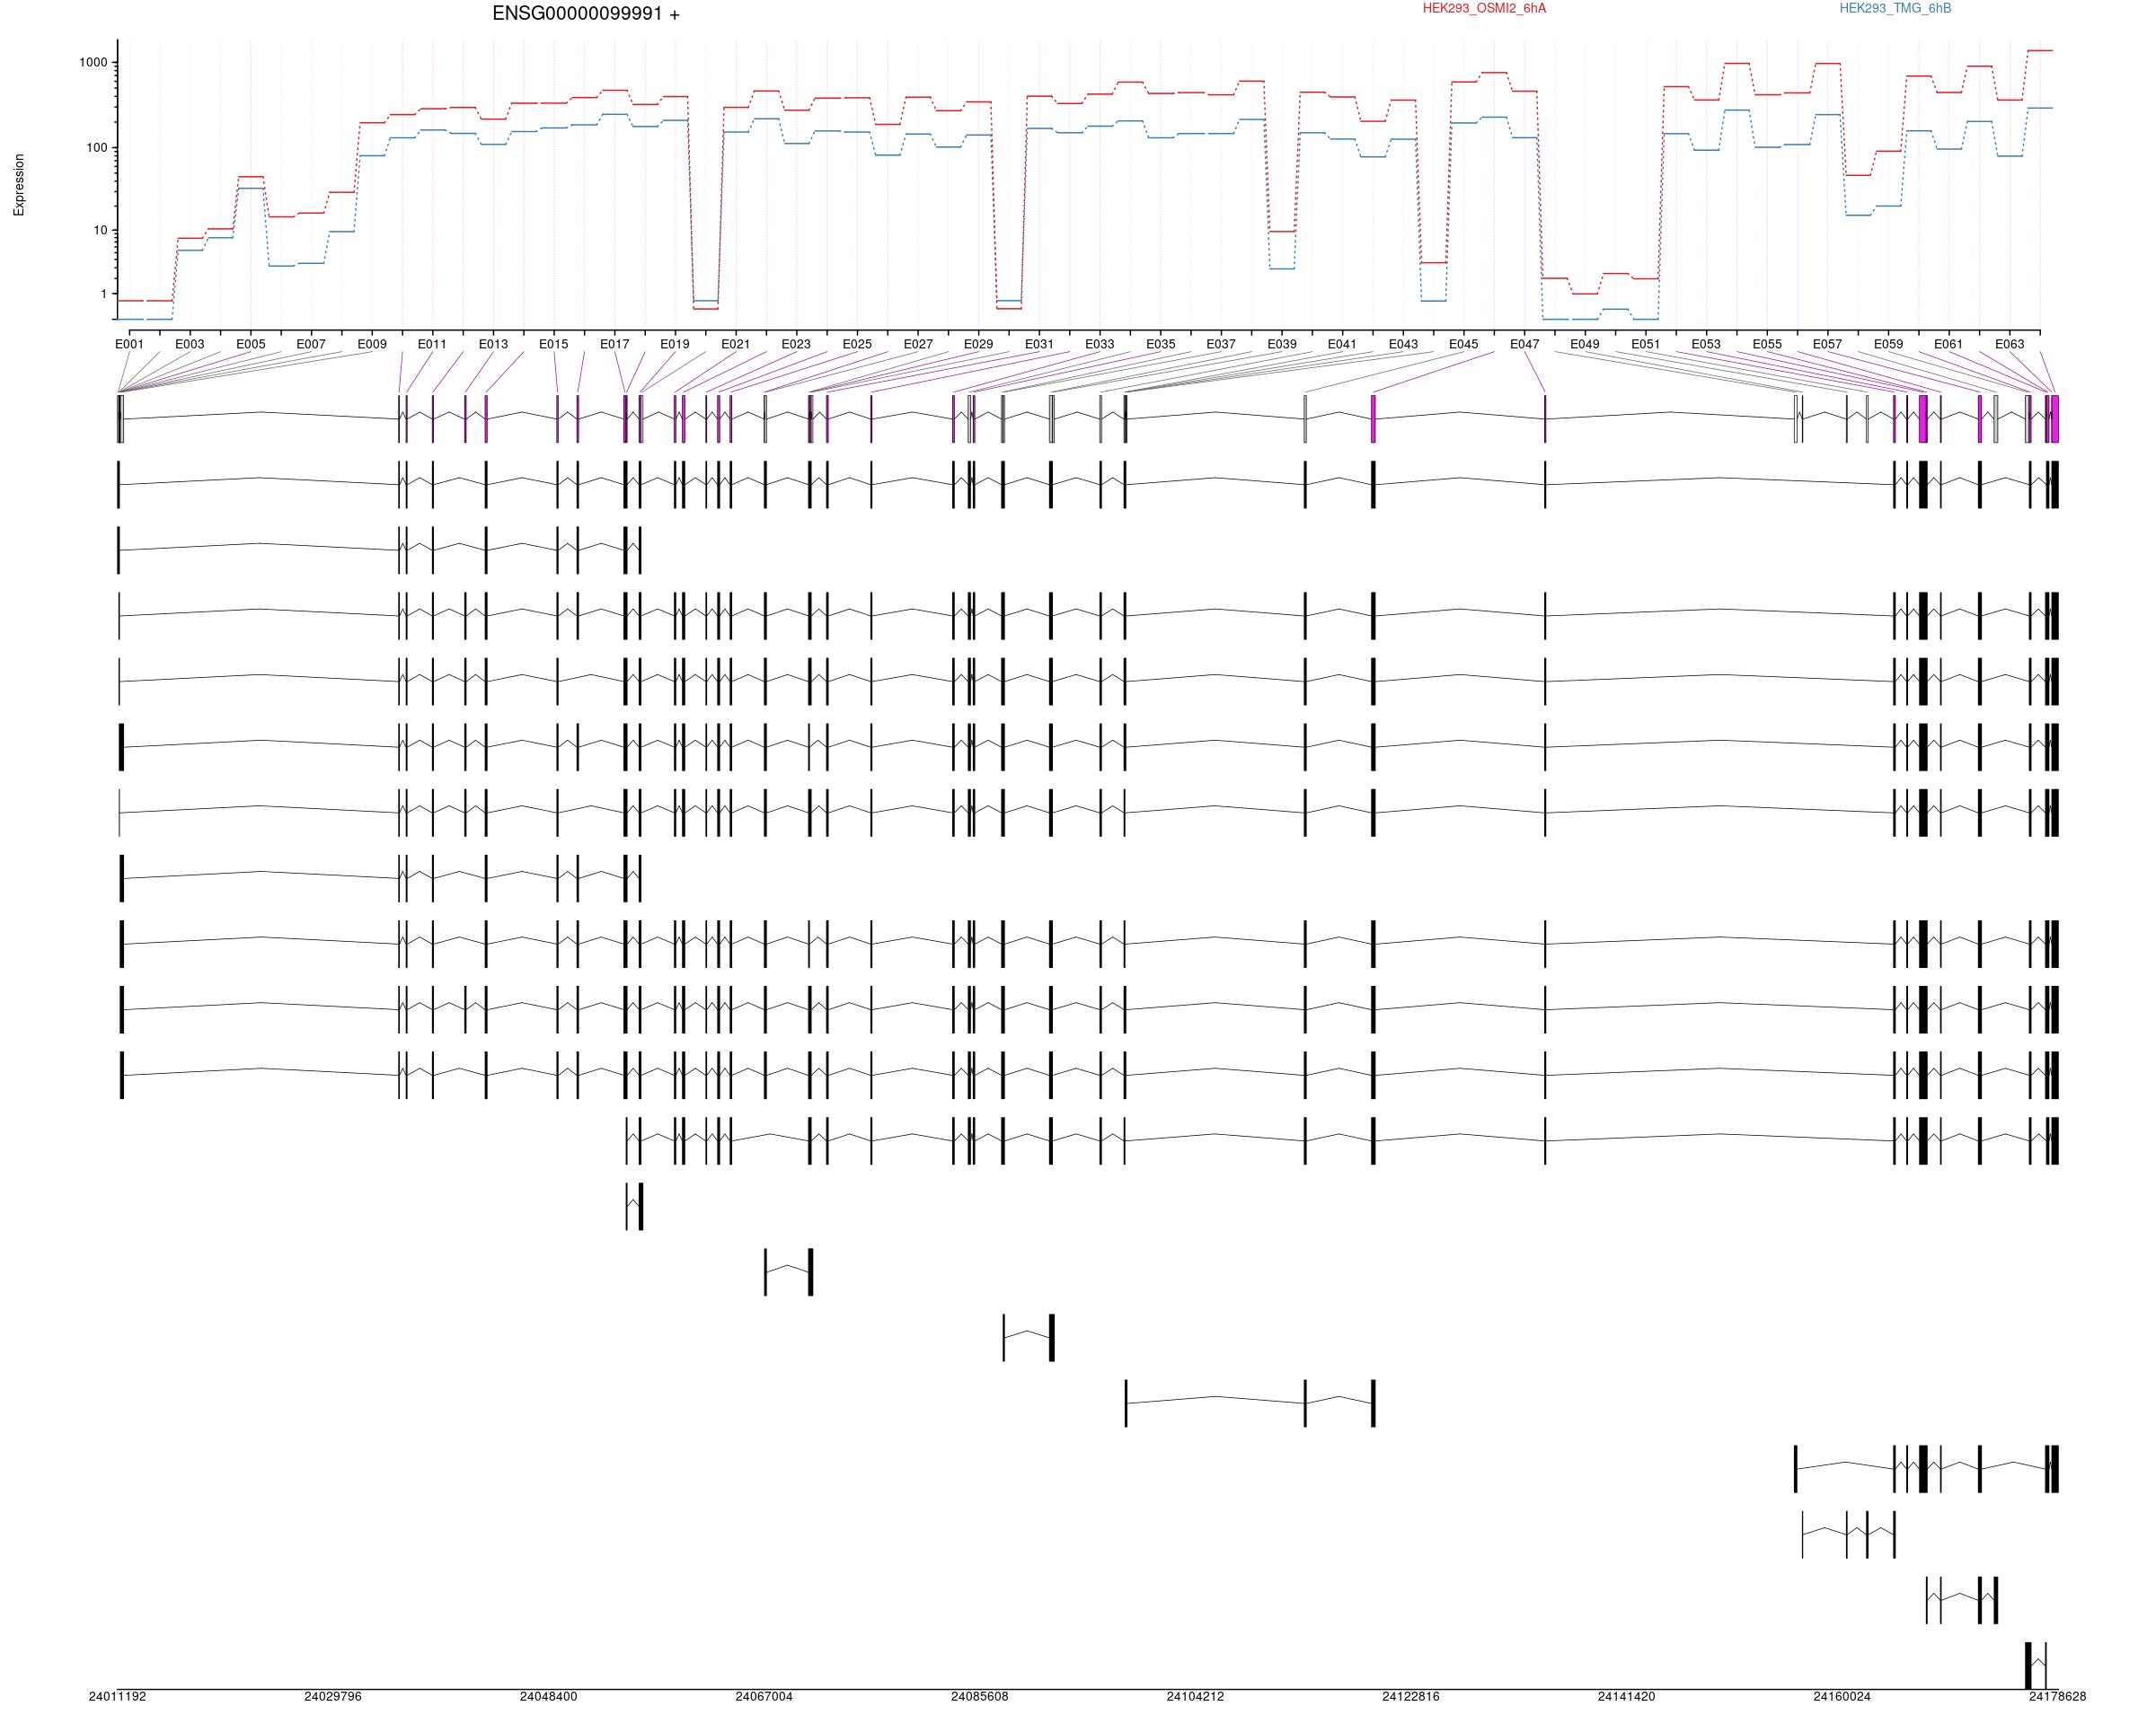Click genomic coordinate 24067004
This screenshot has height=1715, width=2156.
pos(764,1697)
